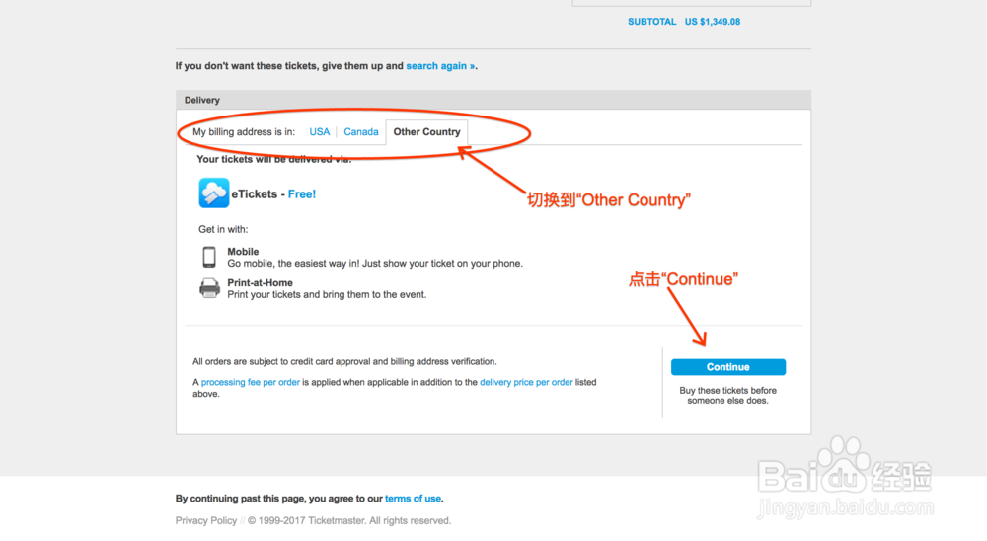Click the blue Continue button
The width and height of the screenshot is (987, 541).
pos(727,367)
